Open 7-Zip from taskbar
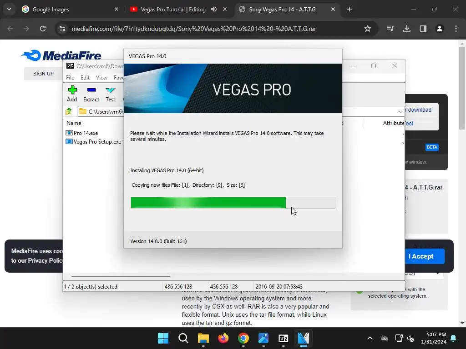The width and height of the screenshot is (466, 349). (x=283, y=338)
